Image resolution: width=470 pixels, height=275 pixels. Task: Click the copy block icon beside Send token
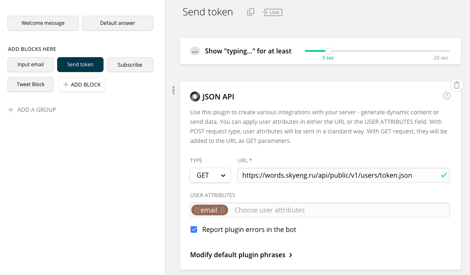click(251, 12)
